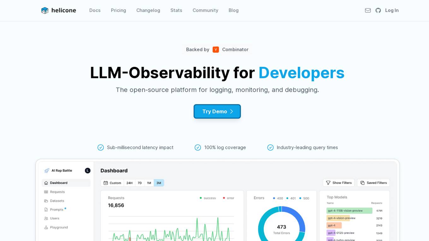Open Blog in the top navigation
Viewport: 429px width, 241px height.
[x=234, y=10]
